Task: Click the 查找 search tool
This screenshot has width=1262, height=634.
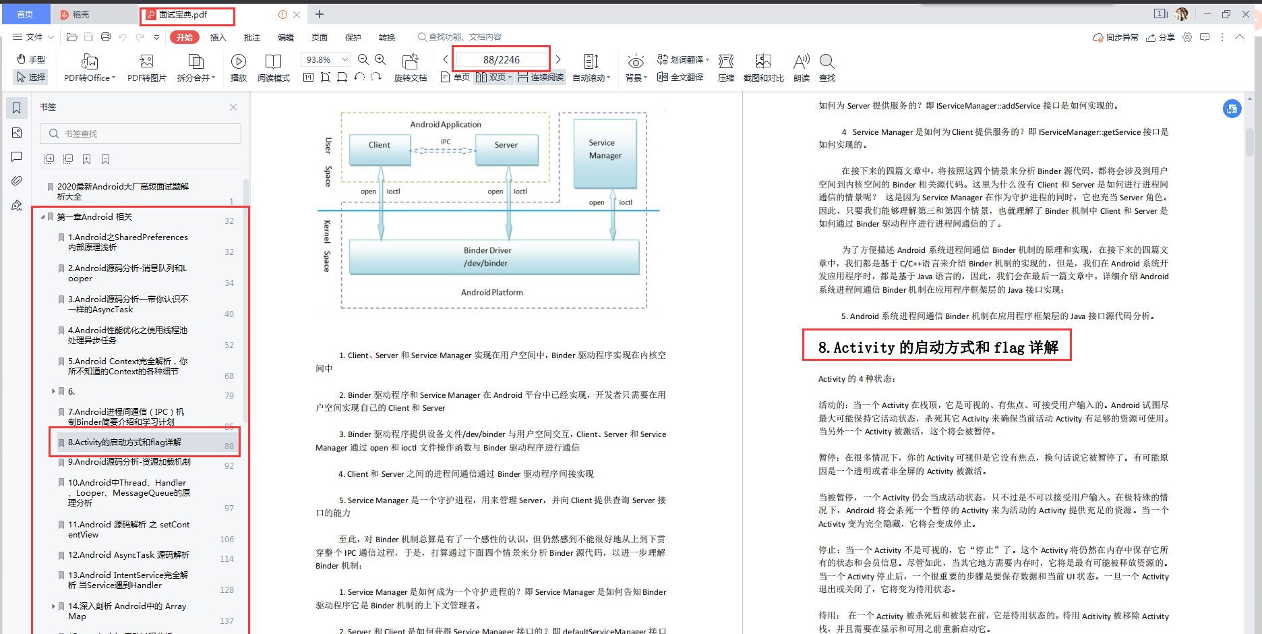Action: pyautogui.click(x=827, y=69)
